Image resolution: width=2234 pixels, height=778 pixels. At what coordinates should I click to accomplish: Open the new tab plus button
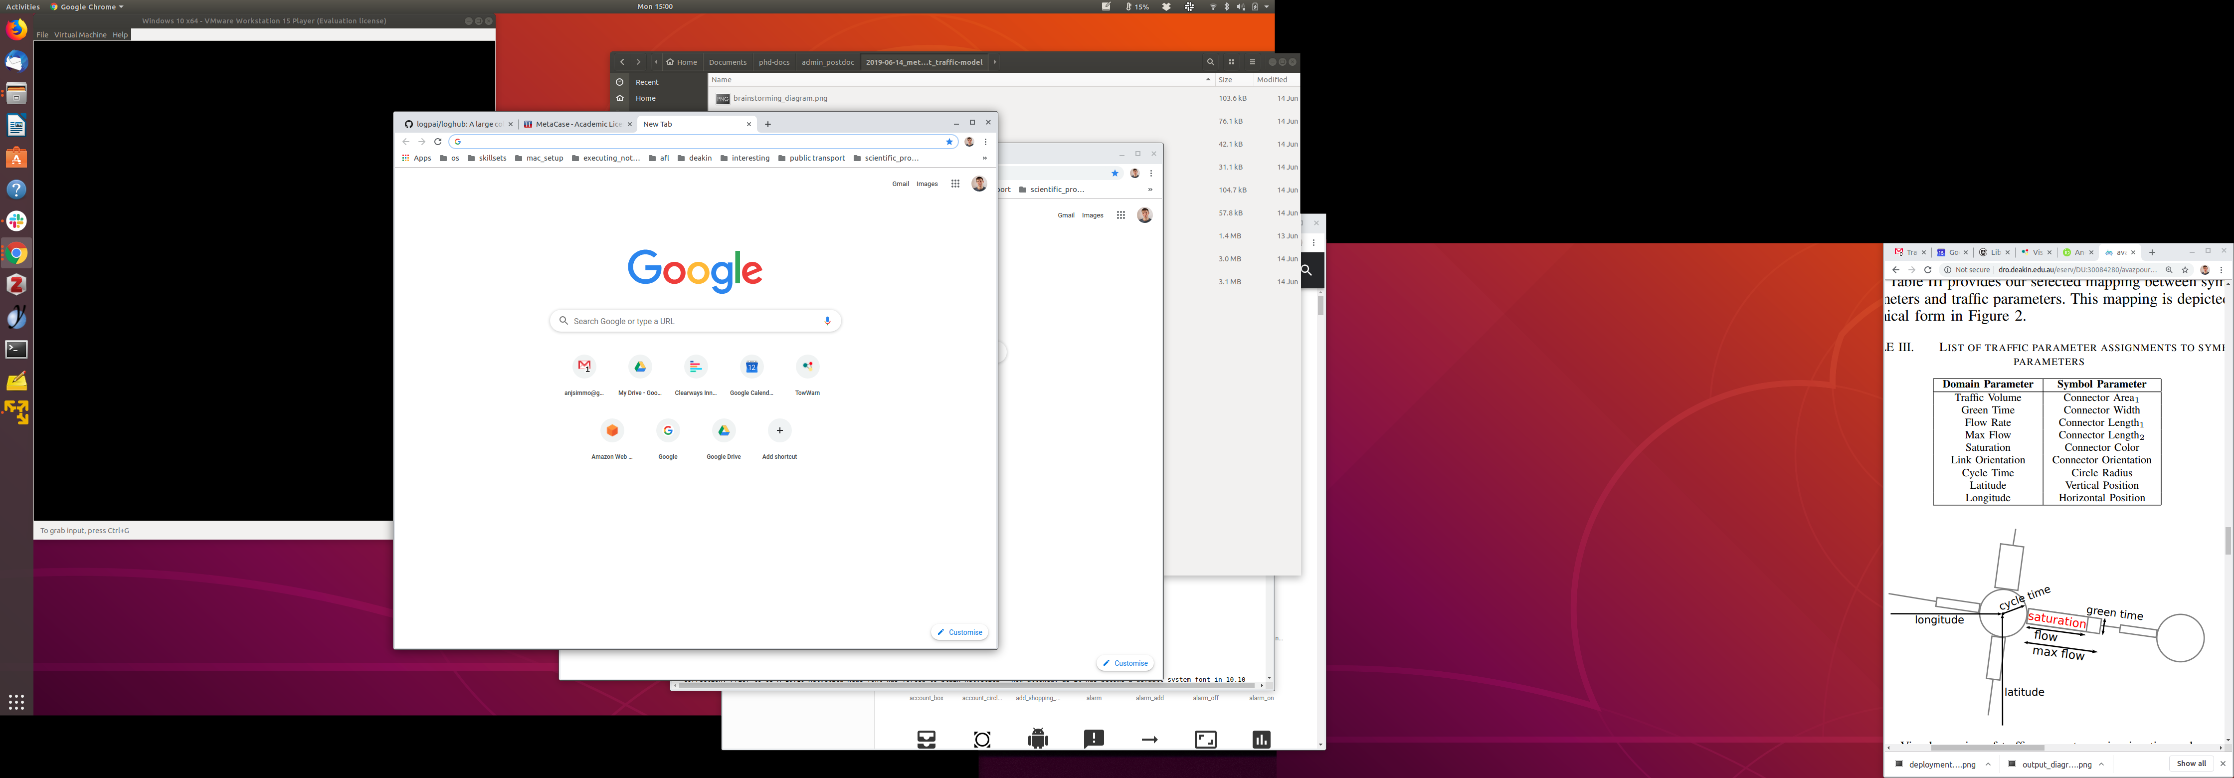click(767, 124)
